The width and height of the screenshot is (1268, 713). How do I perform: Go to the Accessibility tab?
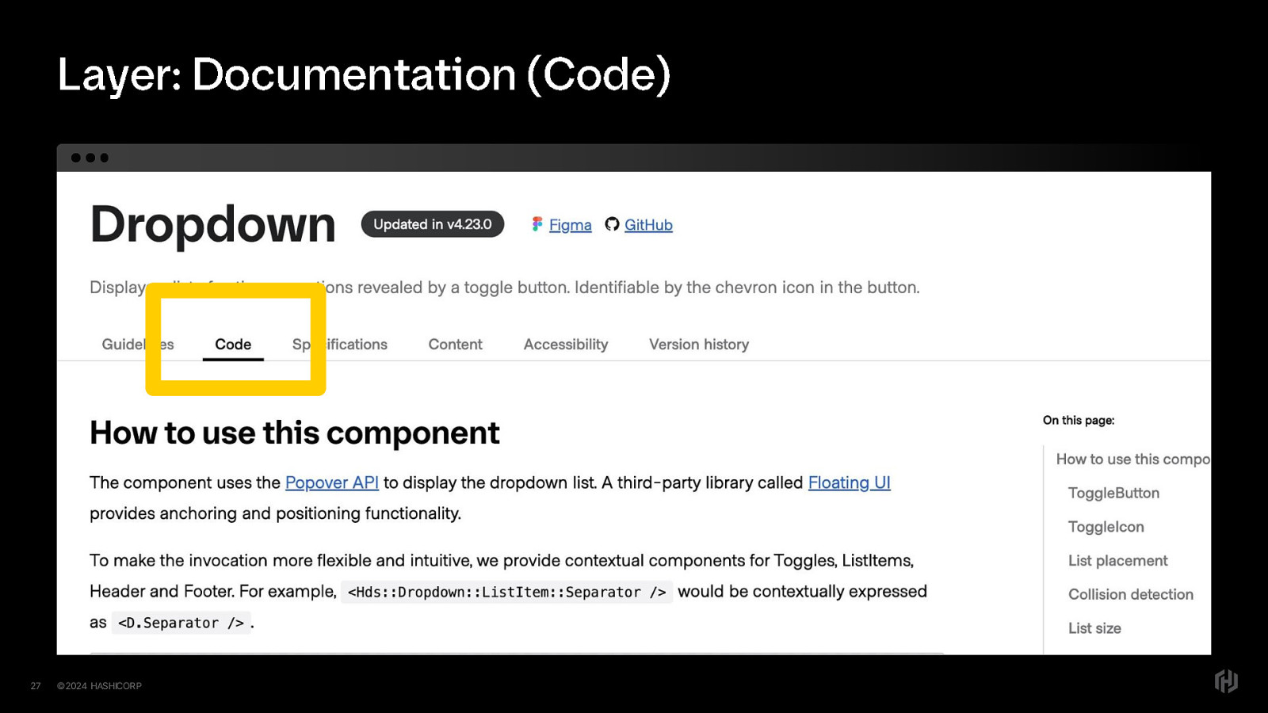point(565,345)
